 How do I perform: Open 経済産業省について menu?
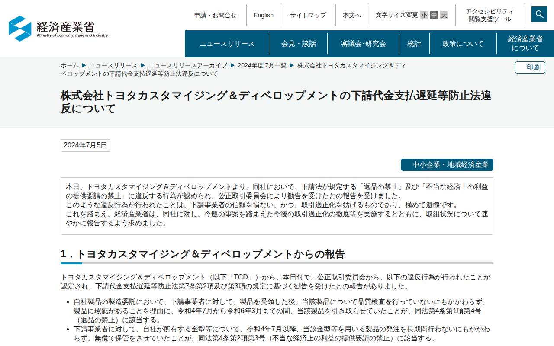point(525,44)
